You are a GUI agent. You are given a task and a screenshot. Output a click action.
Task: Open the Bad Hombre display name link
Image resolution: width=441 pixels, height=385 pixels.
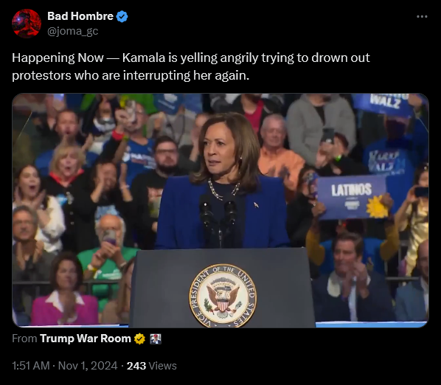(x=80, y=16)
